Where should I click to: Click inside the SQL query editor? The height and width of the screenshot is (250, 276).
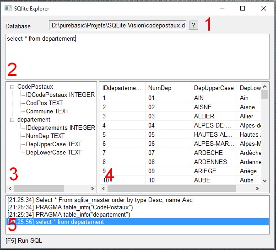(x=137, y=57)
